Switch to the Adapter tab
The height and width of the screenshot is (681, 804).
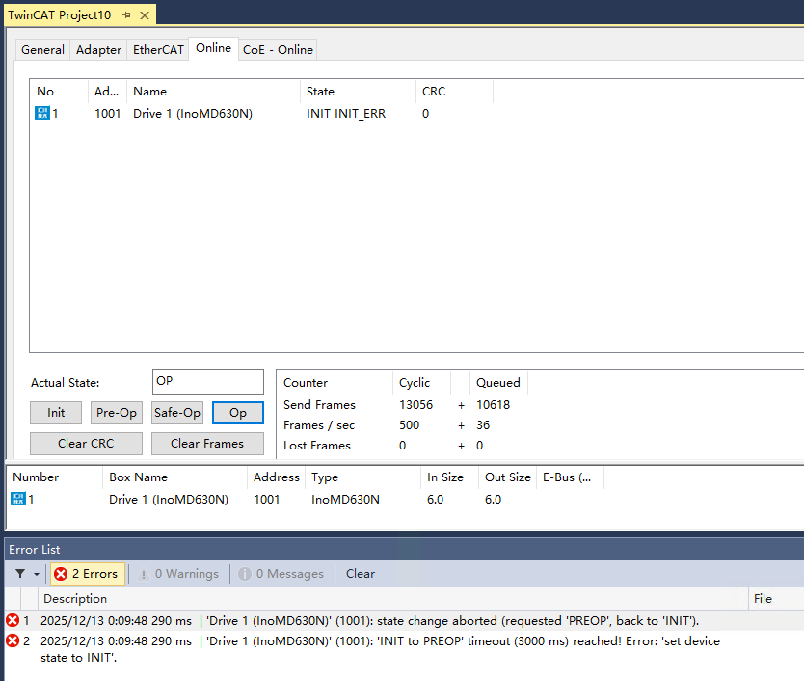point(98,50)
